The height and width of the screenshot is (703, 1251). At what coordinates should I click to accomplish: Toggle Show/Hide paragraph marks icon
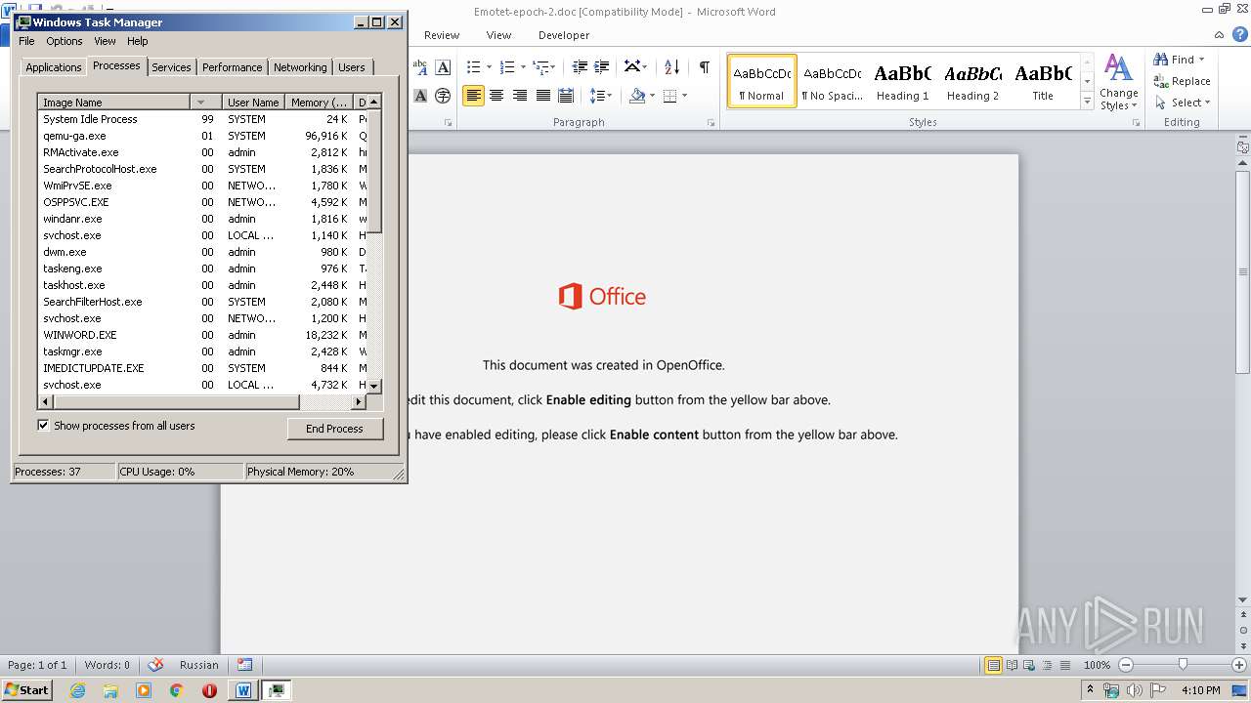pos(705,67)
